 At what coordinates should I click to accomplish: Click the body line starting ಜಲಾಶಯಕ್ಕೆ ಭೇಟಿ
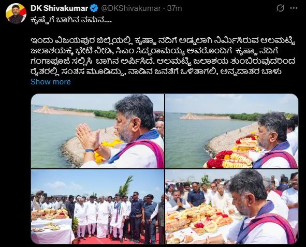coord(154,51)
